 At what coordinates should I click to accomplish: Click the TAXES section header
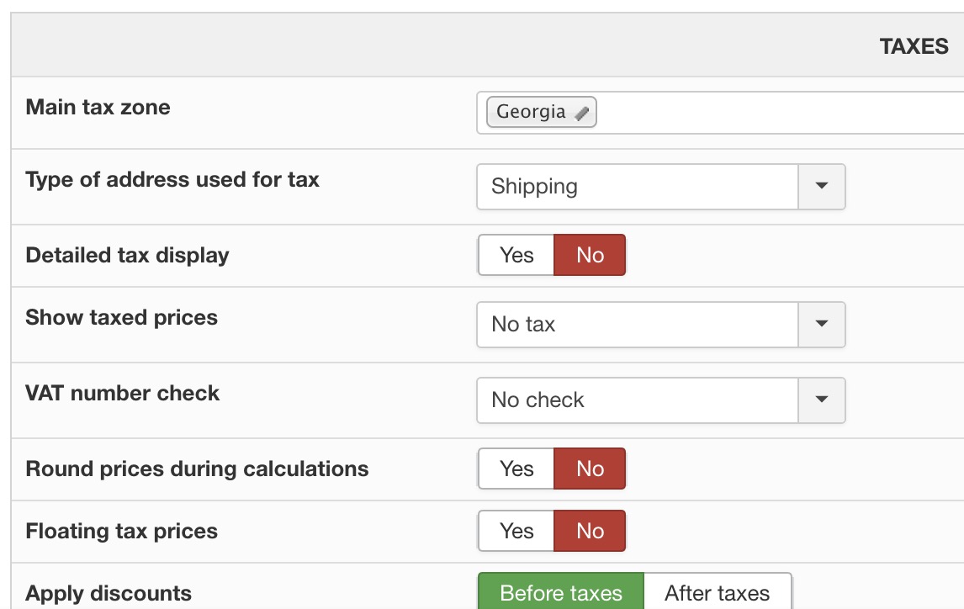pos(914,46)
